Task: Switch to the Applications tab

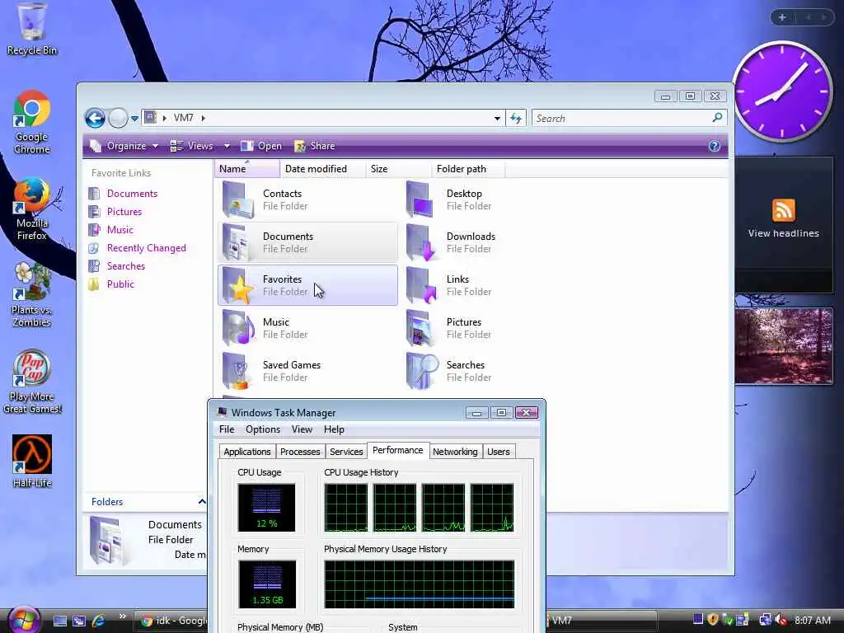Action: pos(247,452)
